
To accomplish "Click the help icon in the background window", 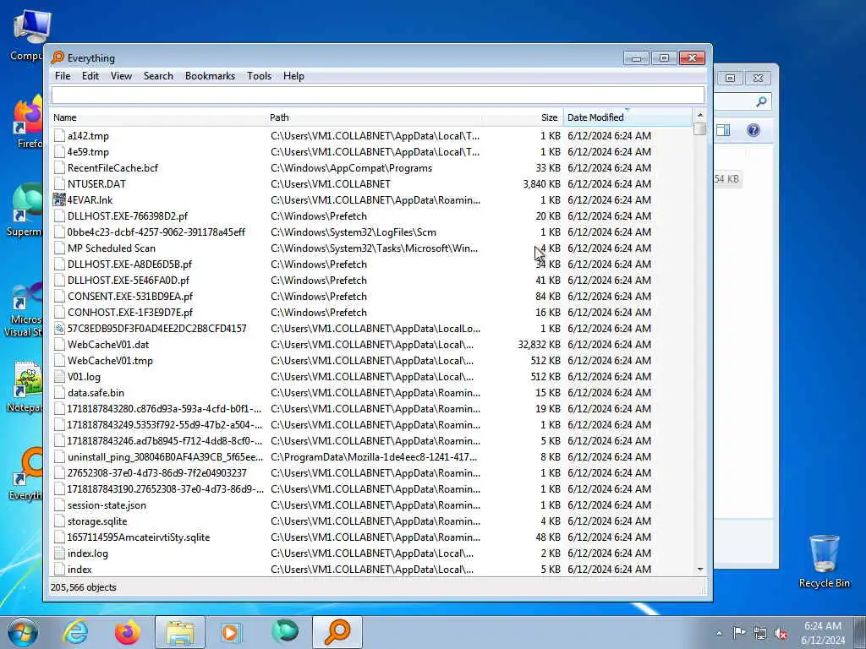I will coord(754,130).
